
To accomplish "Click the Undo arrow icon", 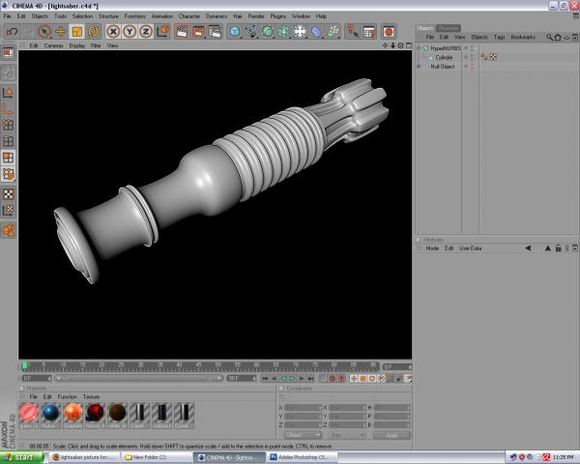I will (x=12, y=32).
